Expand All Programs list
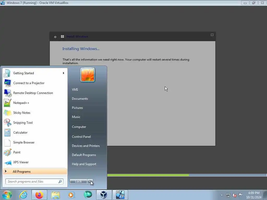Screen dimensions: 267x200 click(x=35, y=171)
